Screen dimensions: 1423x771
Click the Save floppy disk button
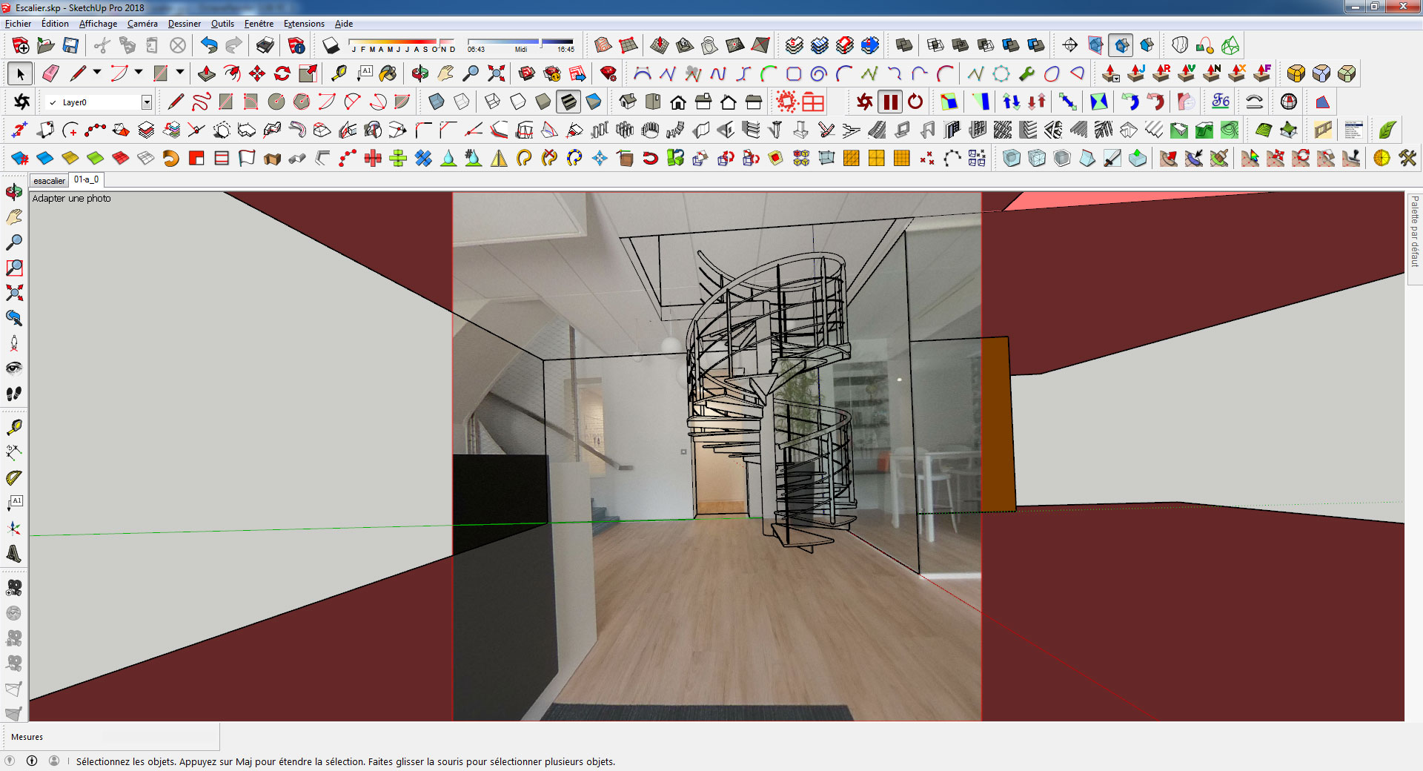(70, 45)
